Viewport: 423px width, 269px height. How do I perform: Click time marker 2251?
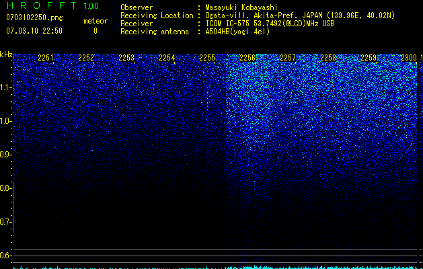point(46,58)
